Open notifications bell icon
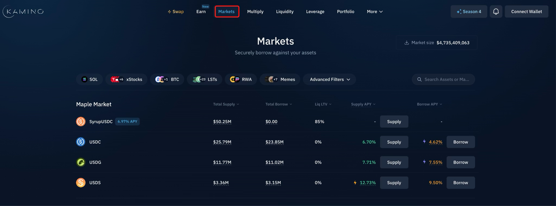 [x=496, y=12]
